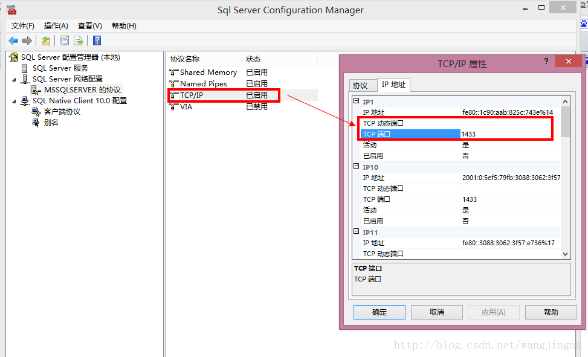Click the back arrow toolbar icon
The height and width of the screenshot is (357, 588).
(13, 41)
